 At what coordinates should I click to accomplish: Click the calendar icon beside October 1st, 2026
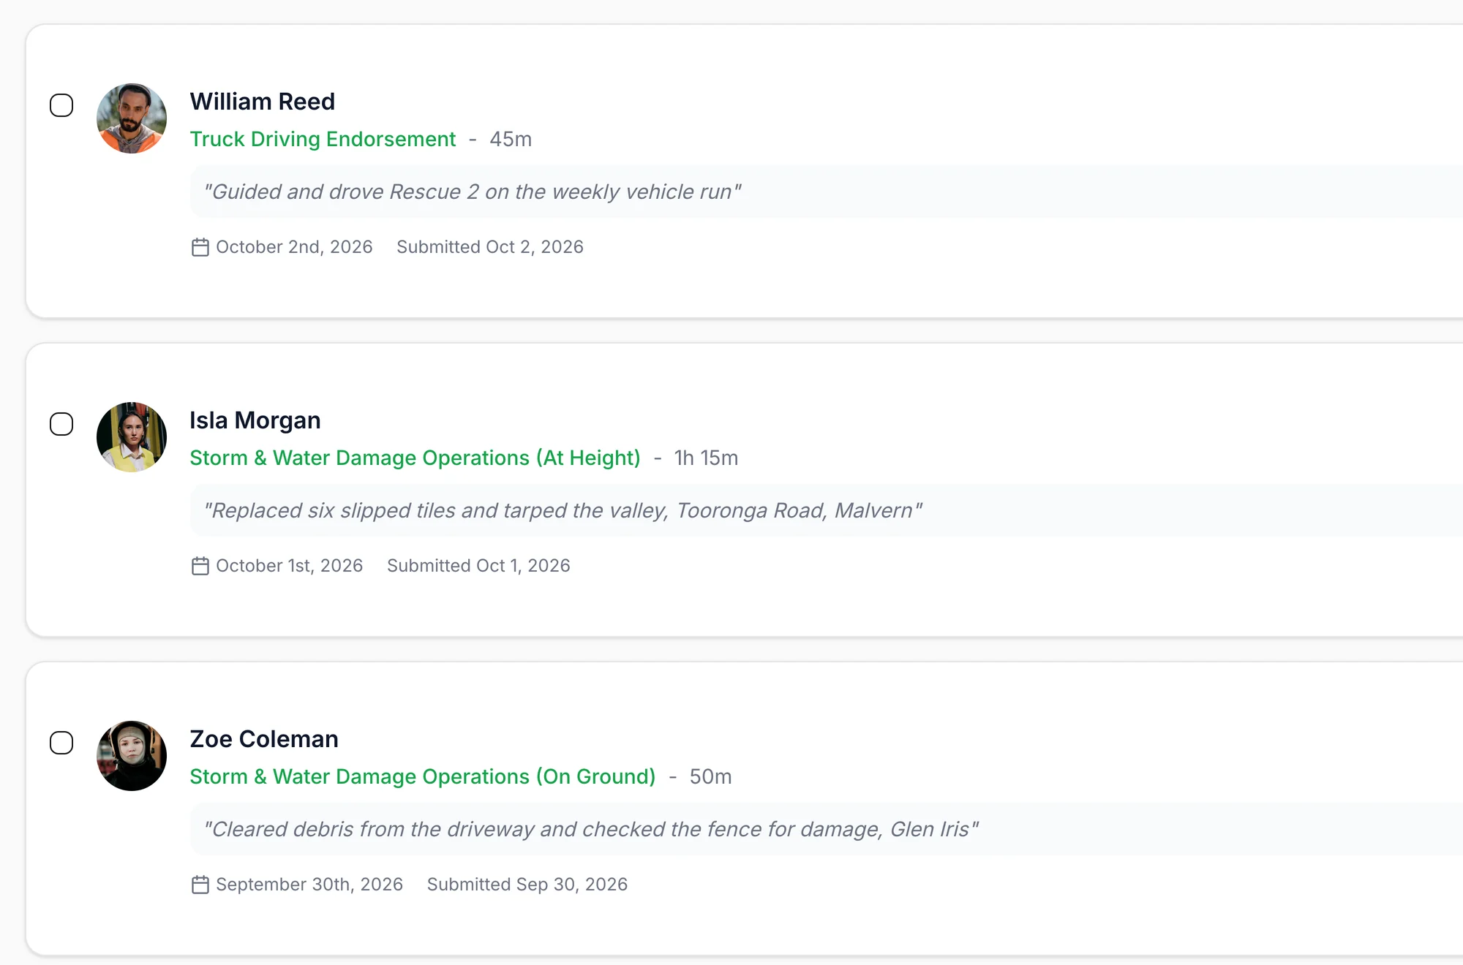(x=200, y=566)
